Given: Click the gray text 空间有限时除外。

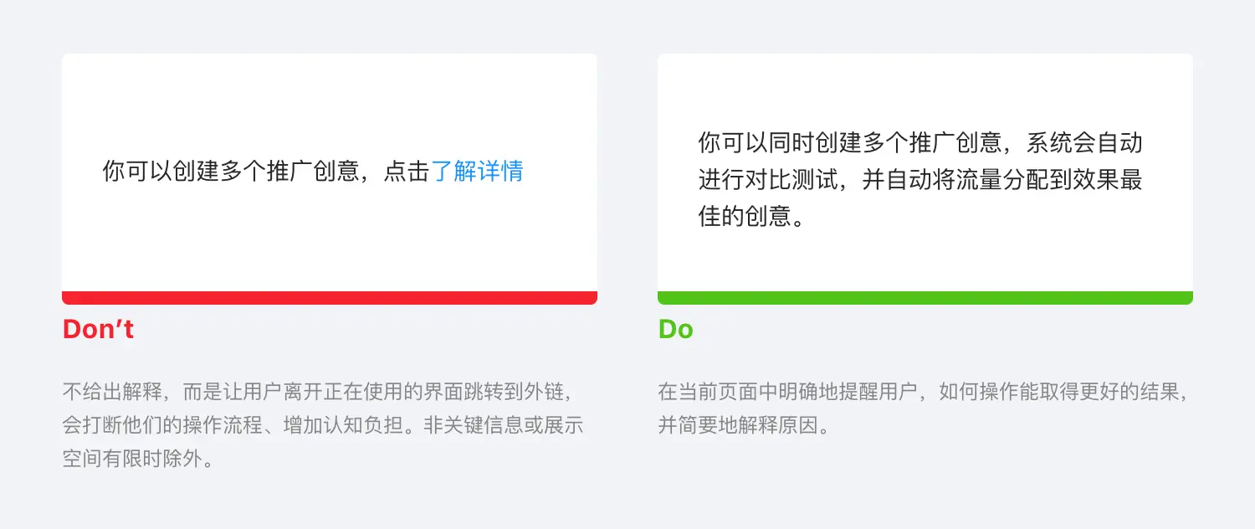Looking at the screenshot, I should click(x=139, y=460).
